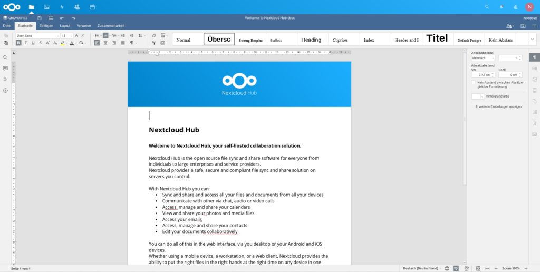Open document language 'Deutsch (Deutschland)' selector
540x272 pixels.
[x=422, y=268]
